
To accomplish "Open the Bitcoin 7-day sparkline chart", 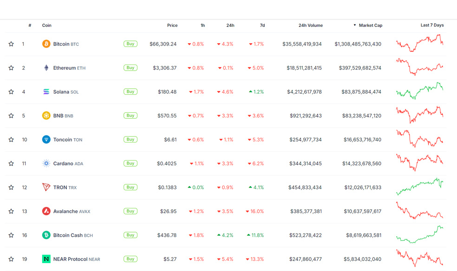I will click(420, 43).
